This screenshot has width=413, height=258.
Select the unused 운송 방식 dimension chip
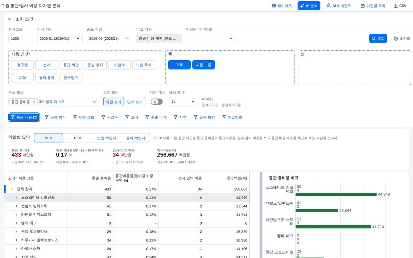pos(95,65)
